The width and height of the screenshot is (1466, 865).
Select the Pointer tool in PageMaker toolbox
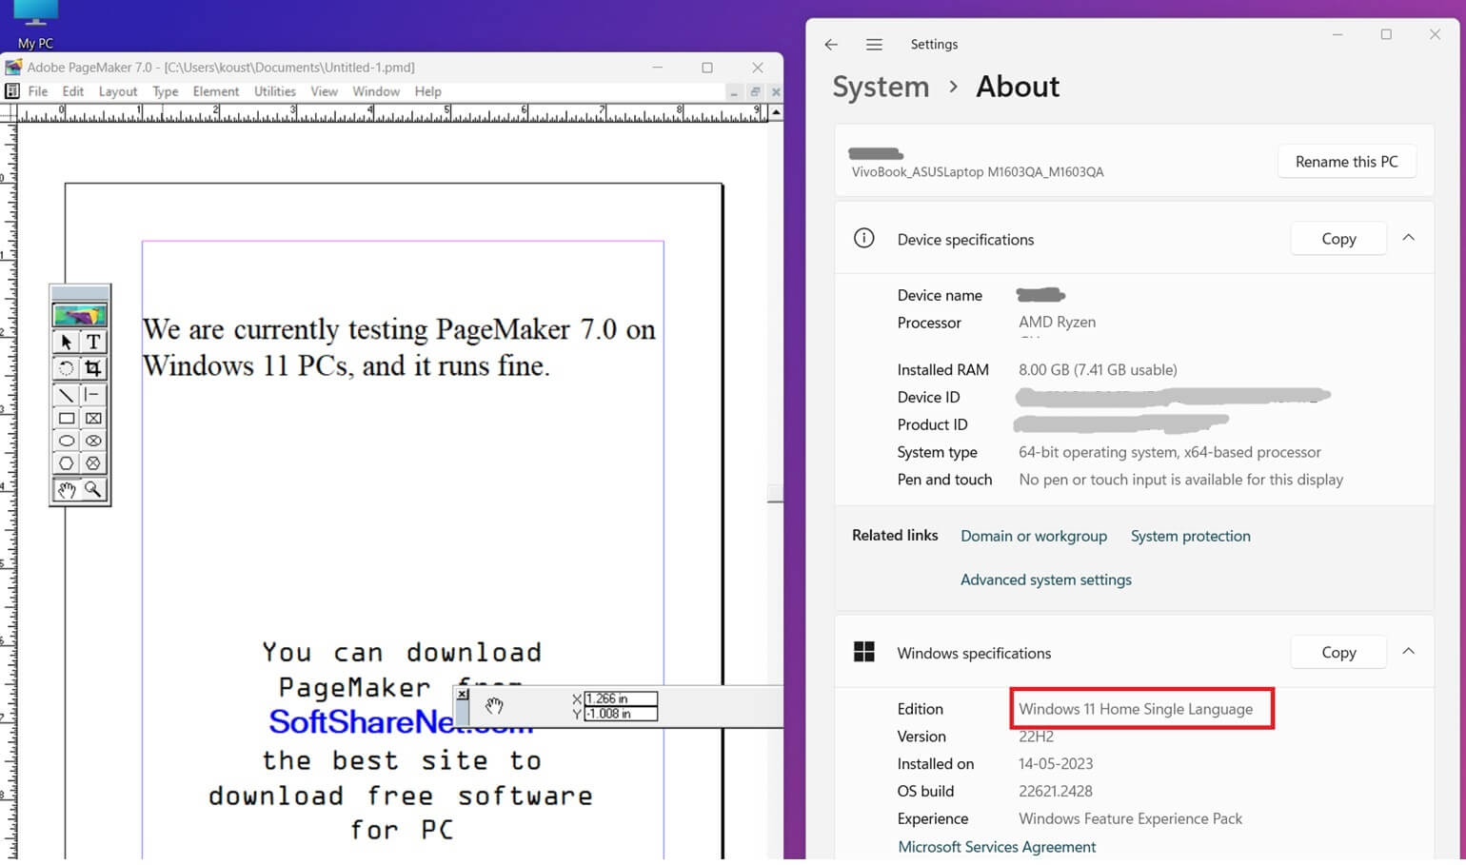(66, 342)
